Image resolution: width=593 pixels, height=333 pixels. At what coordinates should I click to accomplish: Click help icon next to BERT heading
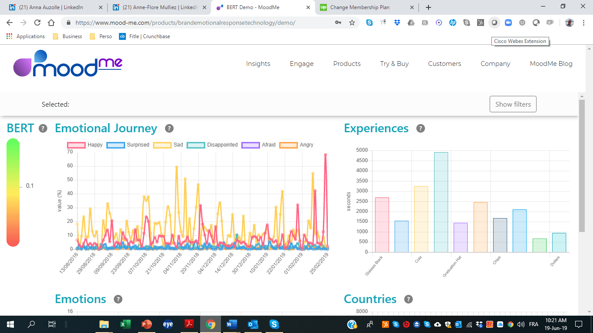point(43,128)
